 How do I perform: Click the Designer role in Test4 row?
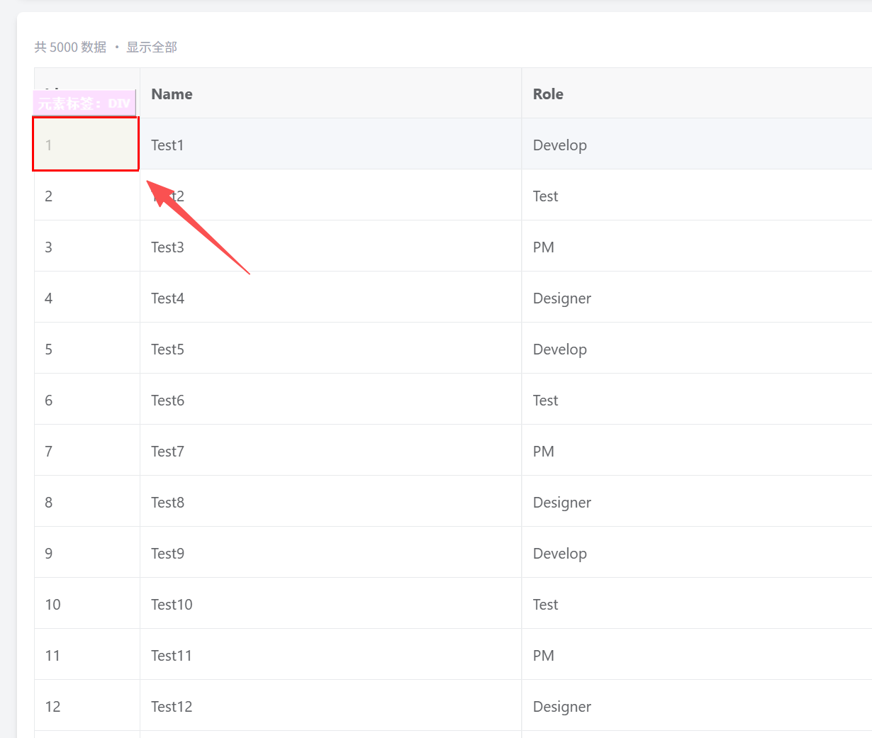[x=561, y=298]
